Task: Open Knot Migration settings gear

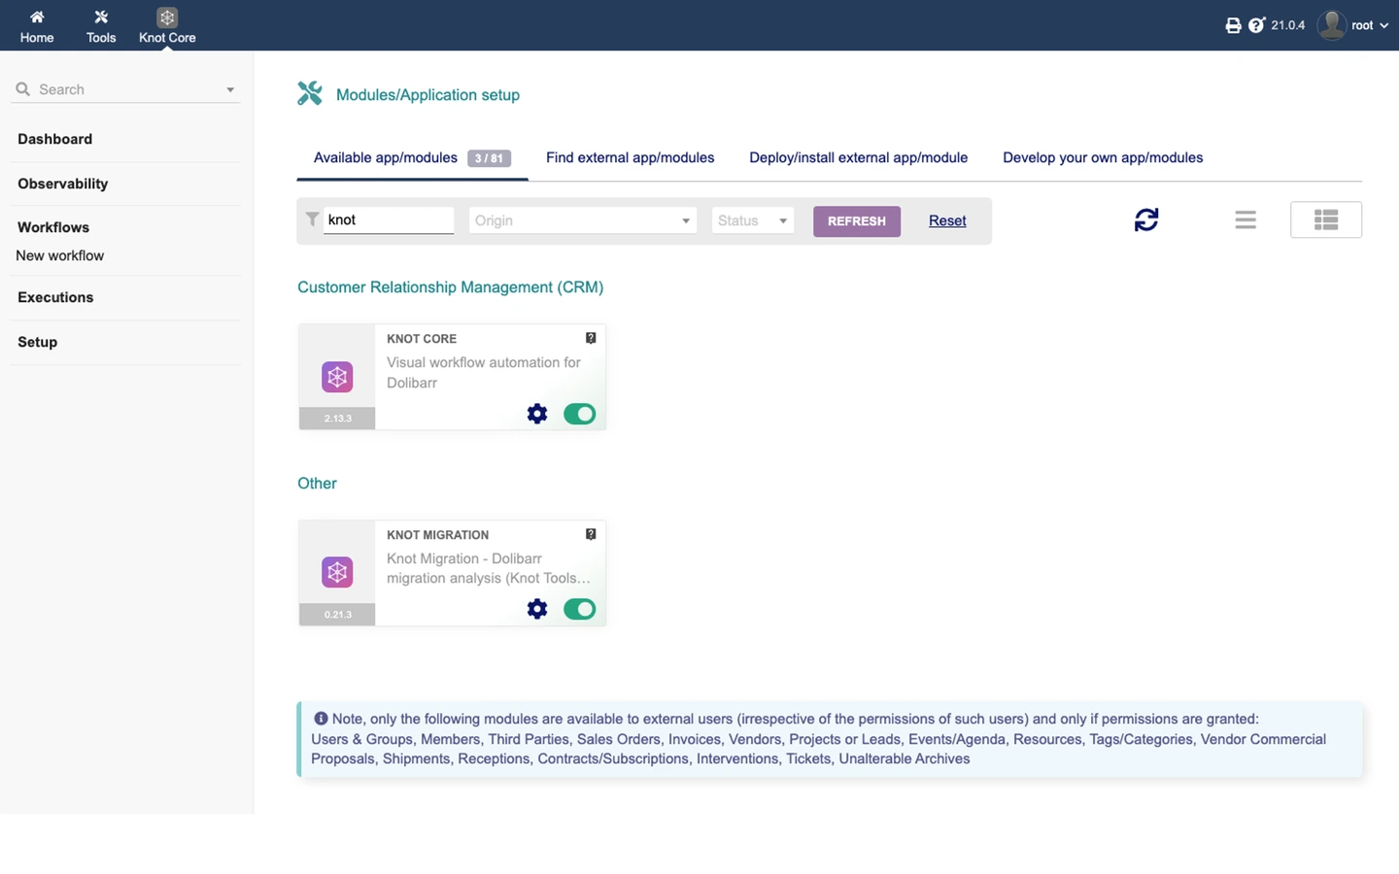Action: (x=537, y=609)
